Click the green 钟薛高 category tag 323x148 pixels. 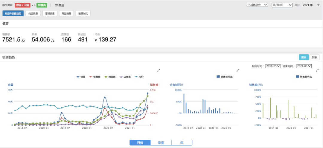pos(42,5)
